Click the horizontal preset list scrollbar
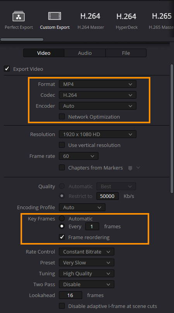174x313 pixels. [22, 39]
